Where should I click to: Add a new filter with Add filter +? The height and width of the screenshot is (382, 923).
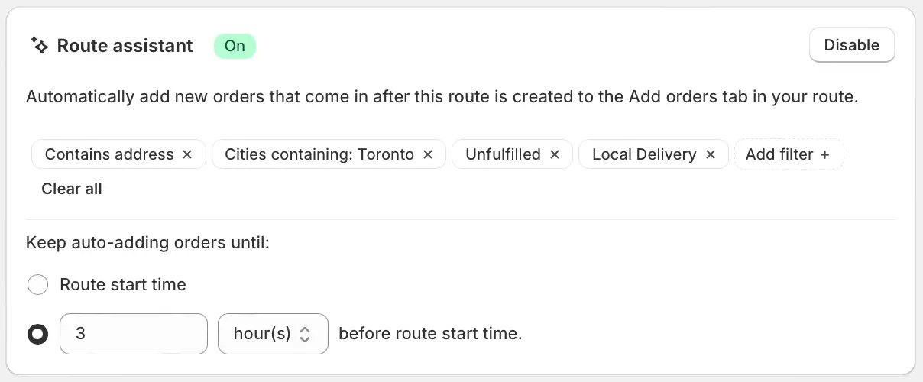(x=789, y=154)
